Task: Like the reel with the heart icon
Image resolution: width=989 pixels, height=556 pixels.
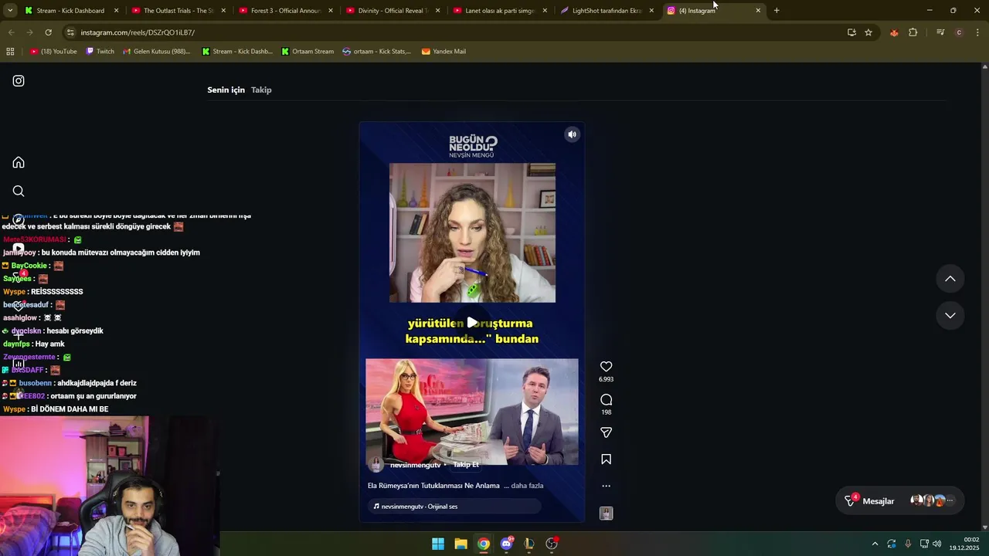Action: 606,367
